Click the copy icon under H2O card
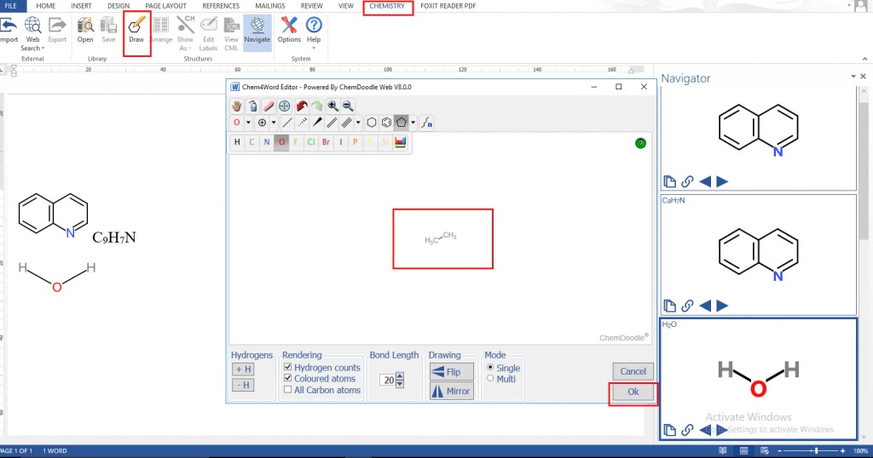873x458 pixels. point(670,430)
